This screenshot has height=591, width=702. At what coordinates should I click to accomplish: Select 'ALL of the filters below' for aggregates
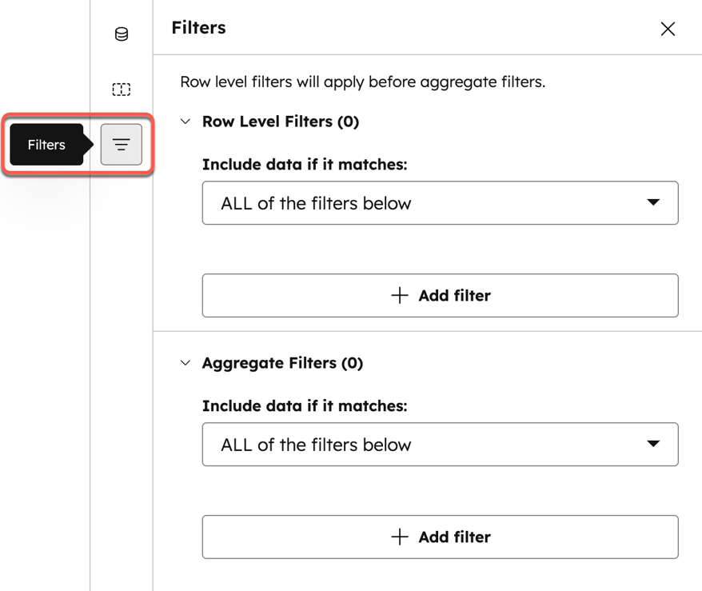click(x=440, y=445)
